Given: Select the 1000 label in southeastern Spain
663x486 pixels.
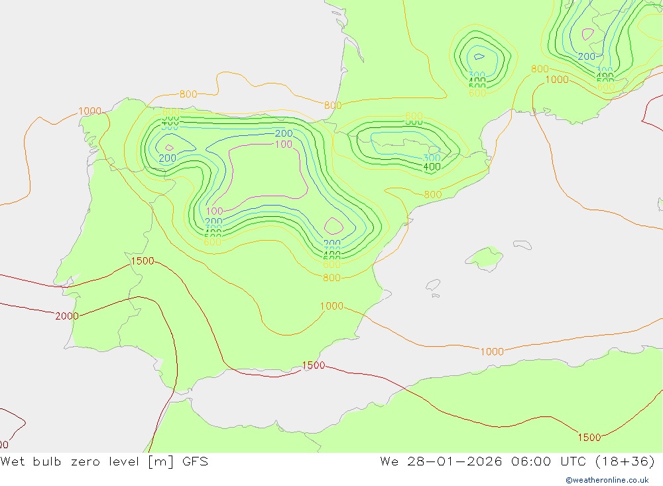Looking at the screenshot, I should tap(331, 306).
